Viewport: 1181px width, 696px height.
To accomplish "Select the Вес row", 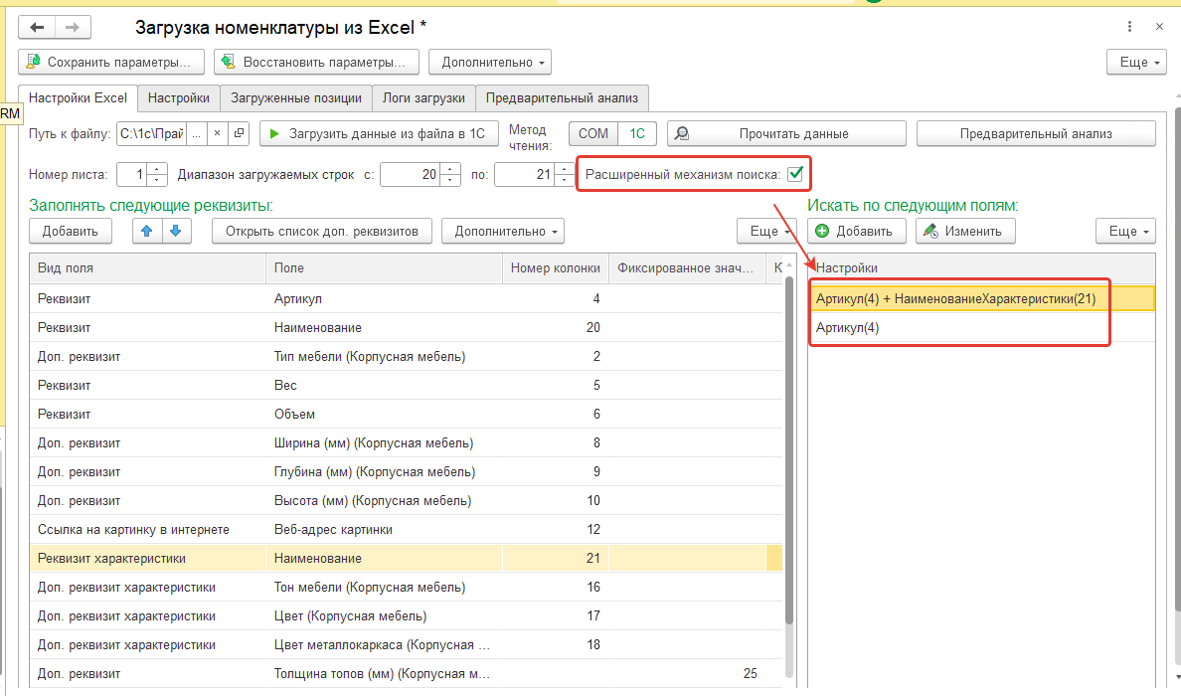I will [x=407, y=386].
